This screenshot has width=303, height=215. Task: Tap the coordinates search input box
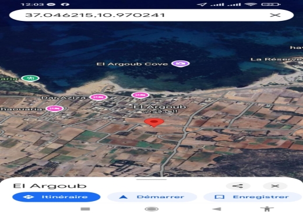click(151, 15)
